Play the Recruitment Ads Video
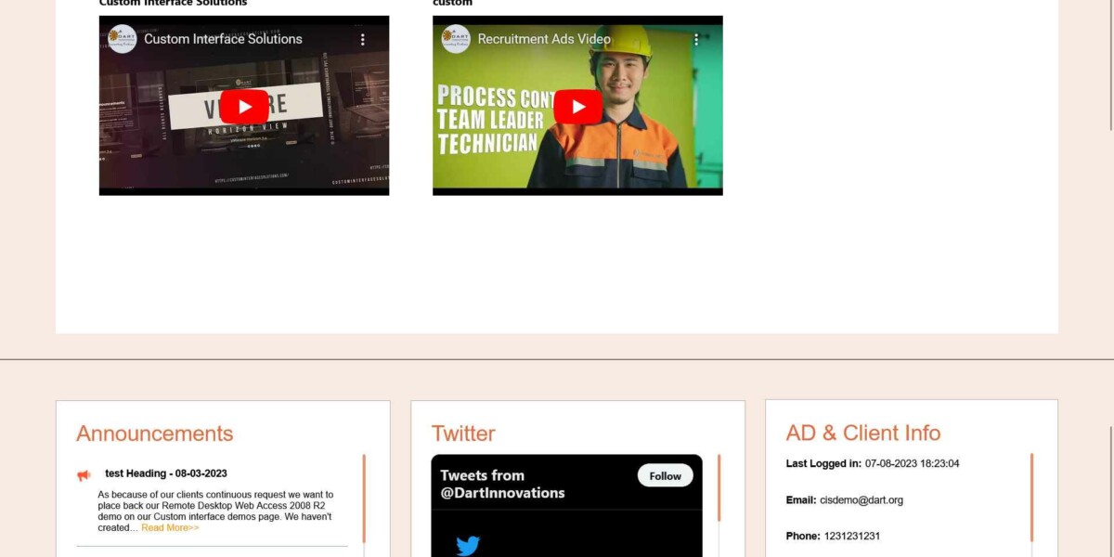 577,107
